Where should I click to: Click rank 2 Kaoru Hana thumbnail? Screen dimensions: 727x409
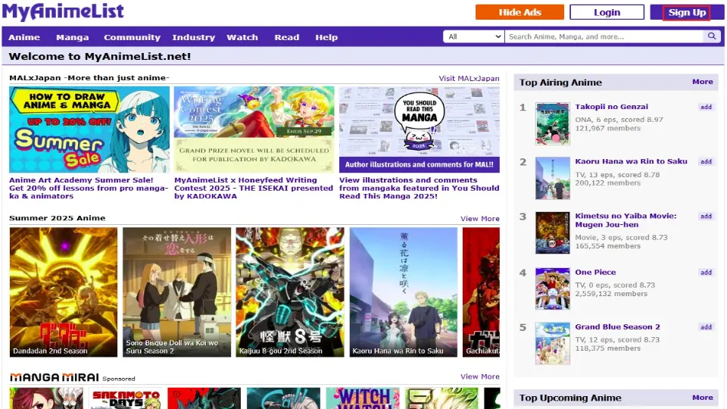click(x=552, y=178)
